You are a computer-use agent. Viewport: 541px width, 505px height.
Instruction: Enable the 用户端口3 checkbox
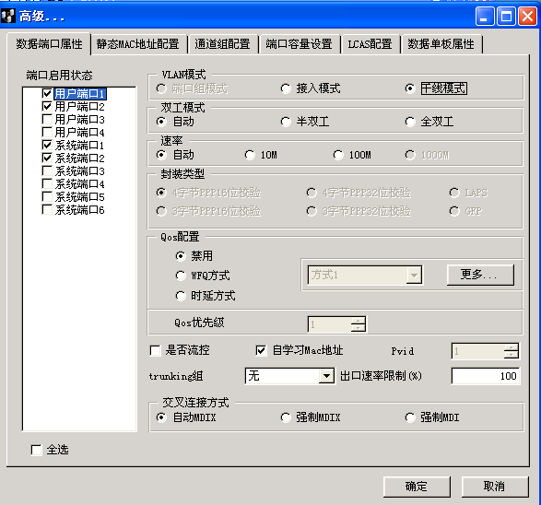point(47,120)
